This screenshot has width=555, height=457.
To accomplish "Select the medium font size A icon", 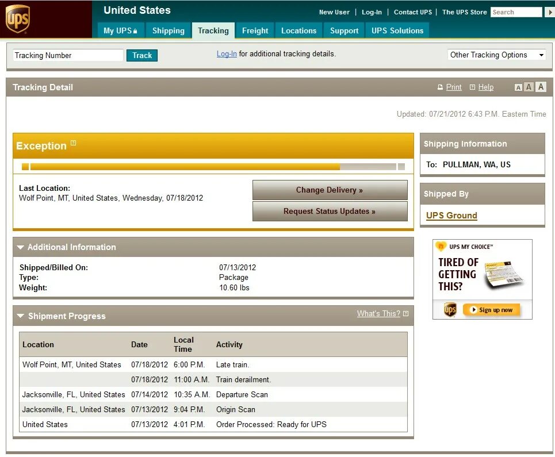I will click(529, 87).
